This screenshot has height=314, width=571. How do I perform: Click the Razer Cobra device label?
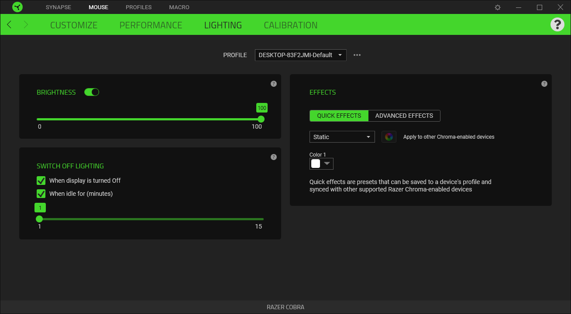click(285, 307)
